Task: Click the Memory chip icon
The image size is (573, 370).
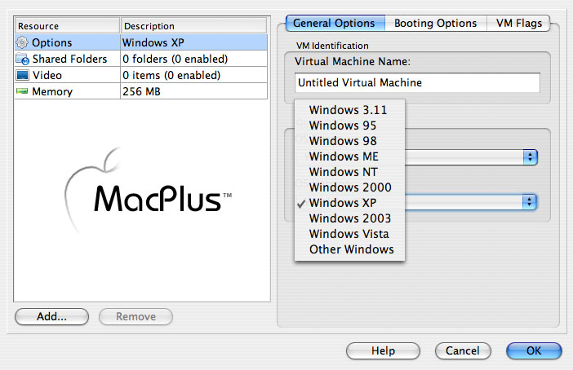Action: pos(22,91)
